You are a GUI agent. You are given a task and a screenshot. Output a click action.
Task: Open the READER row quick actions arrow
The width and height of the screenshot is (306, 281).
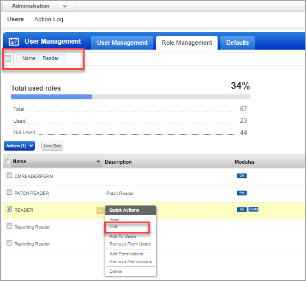coord(100,211)
